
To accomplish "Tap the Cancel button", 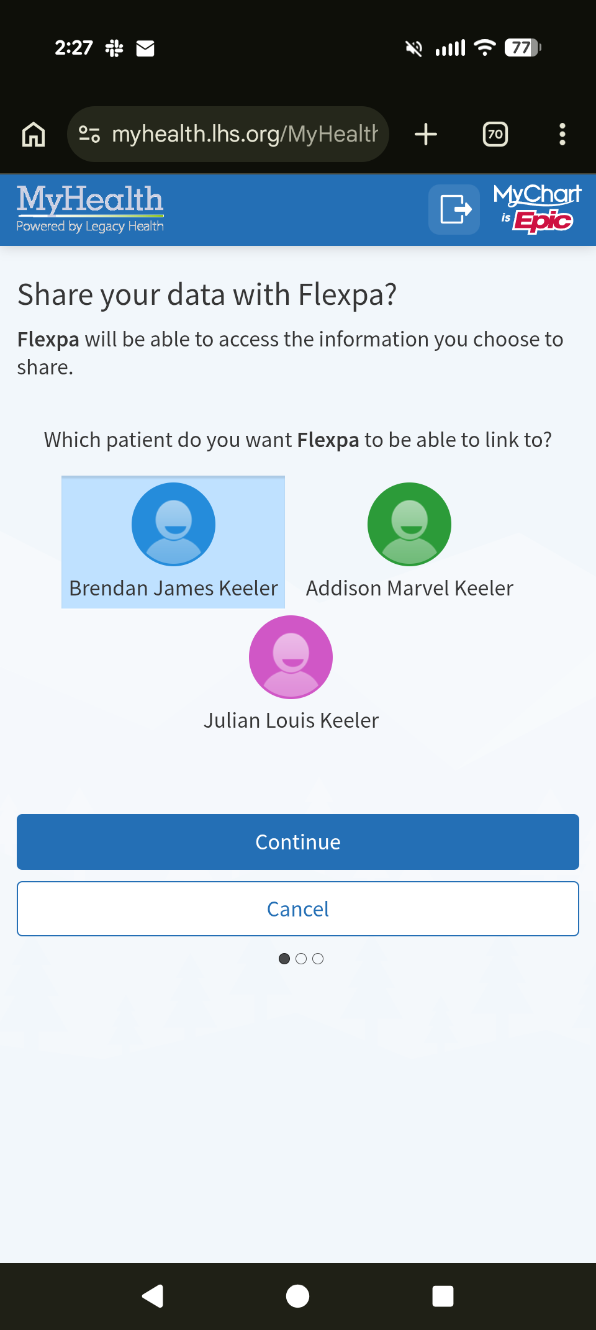I will tap(298, 909).
